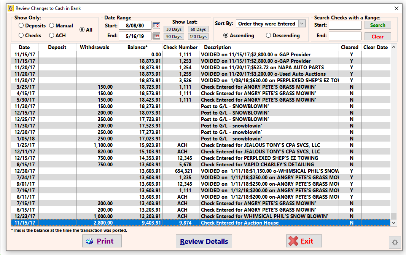Screen dimensions: 406x255
Task: Click the 9/01/17 date cell
Action: (x=25, y=184)
